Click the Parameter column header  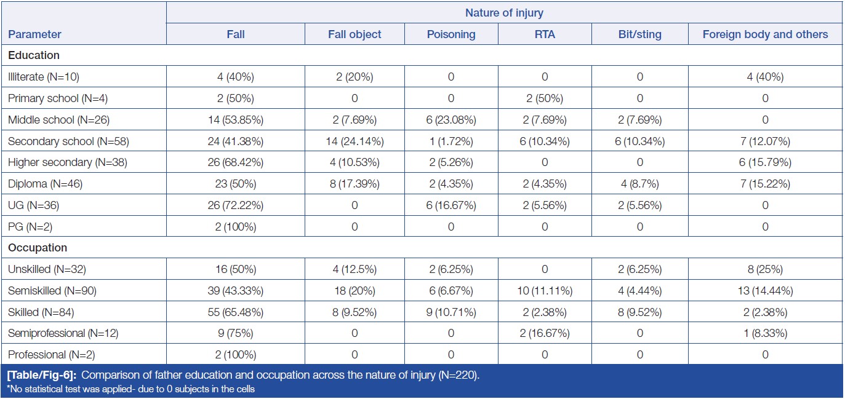34,34
